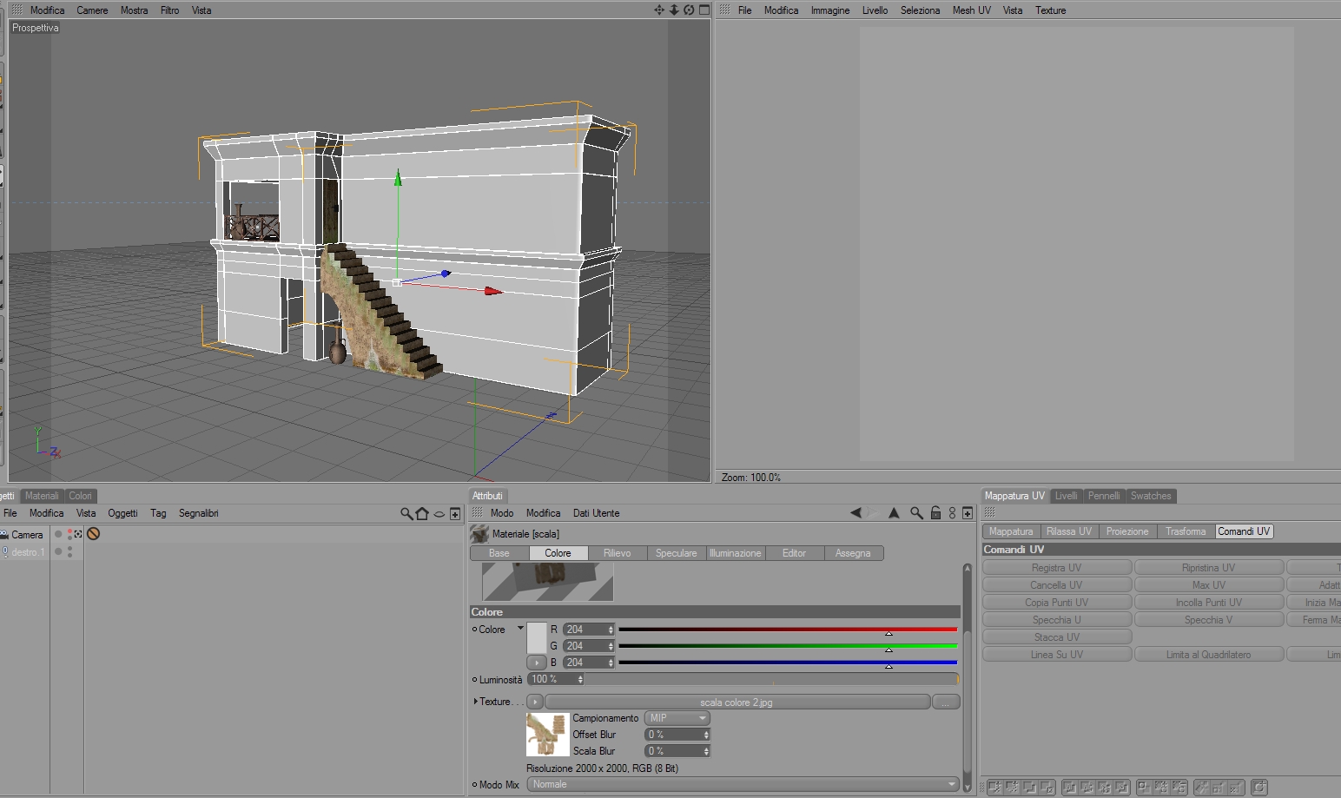Image resolution: width=1341 pixels, height=798 pixels.
Task: Click the green G channel slider
Action: click(x=788, y=646)
